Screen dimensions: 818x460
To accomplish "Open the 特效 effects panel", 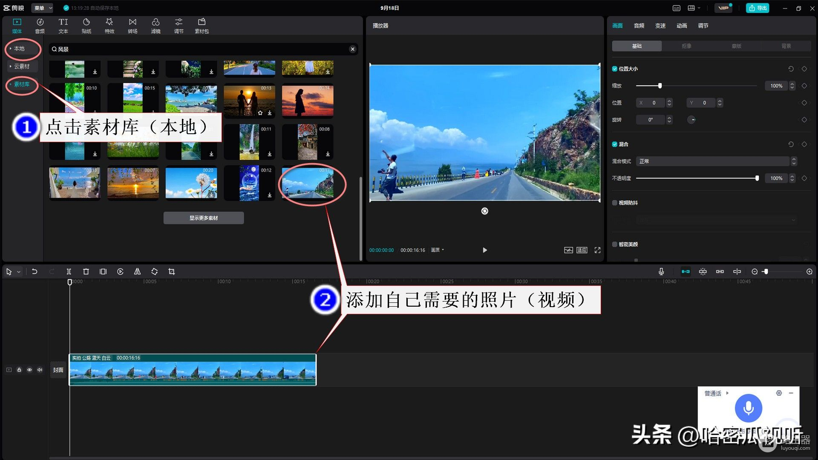I will coord(109,26).
